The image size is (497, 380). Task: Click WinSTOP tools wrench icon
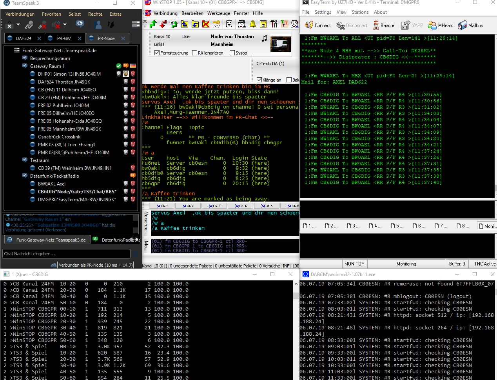click(274, 24)
